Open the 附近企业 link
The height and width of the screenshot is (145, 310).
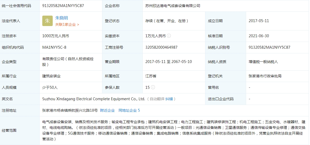[x=107, y=110]
